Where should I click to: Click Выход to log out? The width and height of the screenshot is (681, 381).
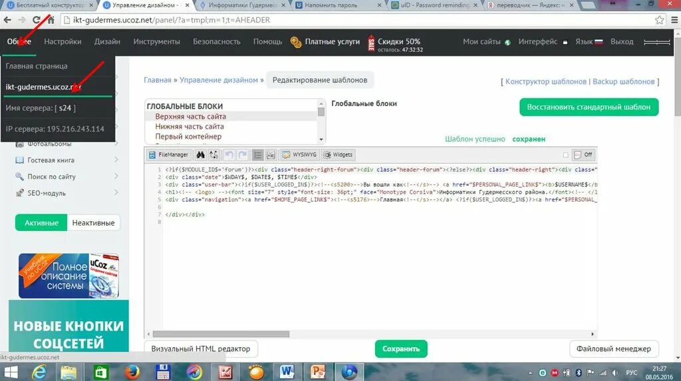click(x=622, y=42)
